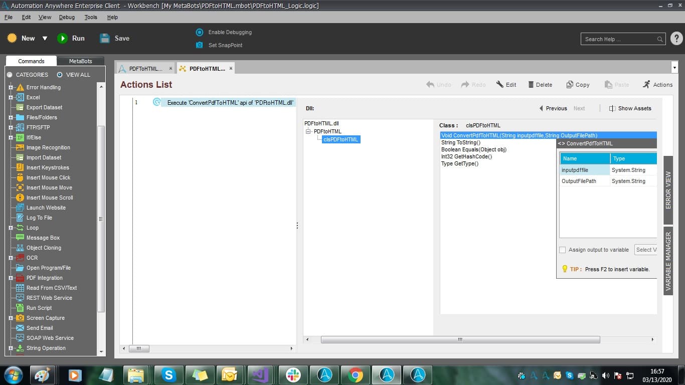Image resolution: width=685 pixels, height=385 pixels.
Task: Click the Message Box command icon
Action: click(x=20, y=238)
